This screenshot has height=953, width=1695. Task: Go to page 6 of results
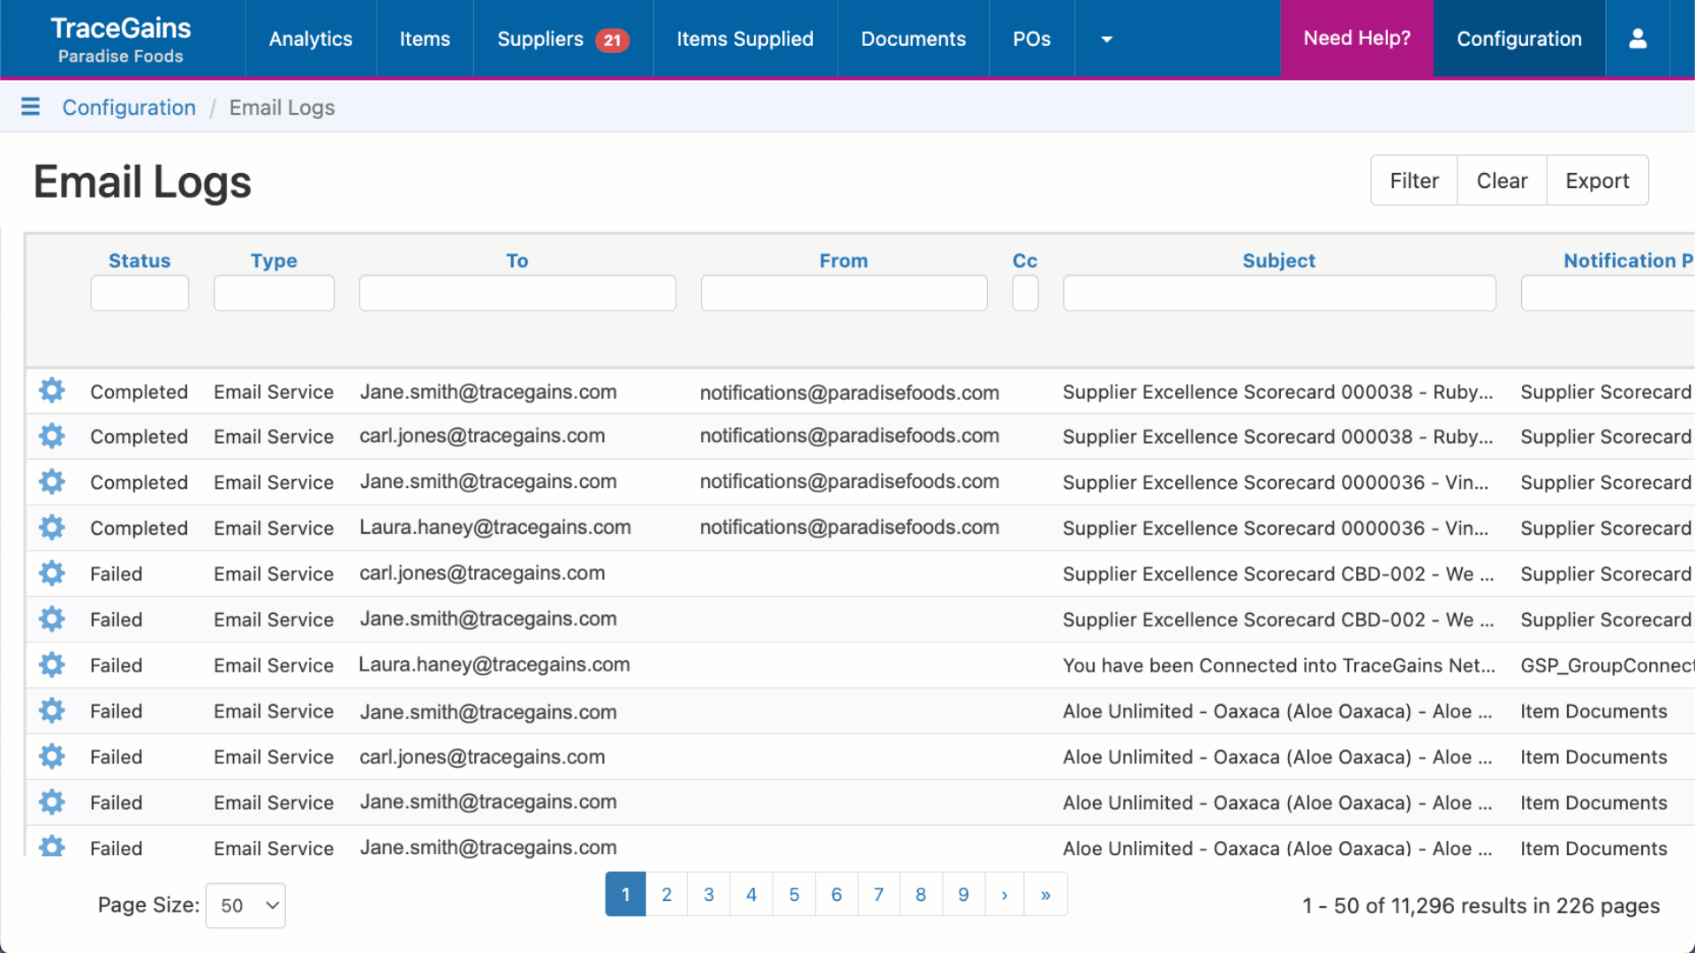click(836, 894)
